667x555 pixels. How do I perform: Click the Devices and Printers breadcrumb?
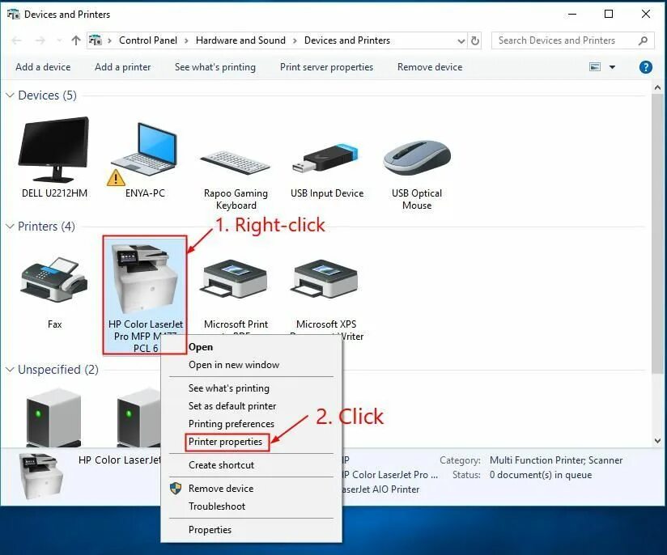coord(347,40)
